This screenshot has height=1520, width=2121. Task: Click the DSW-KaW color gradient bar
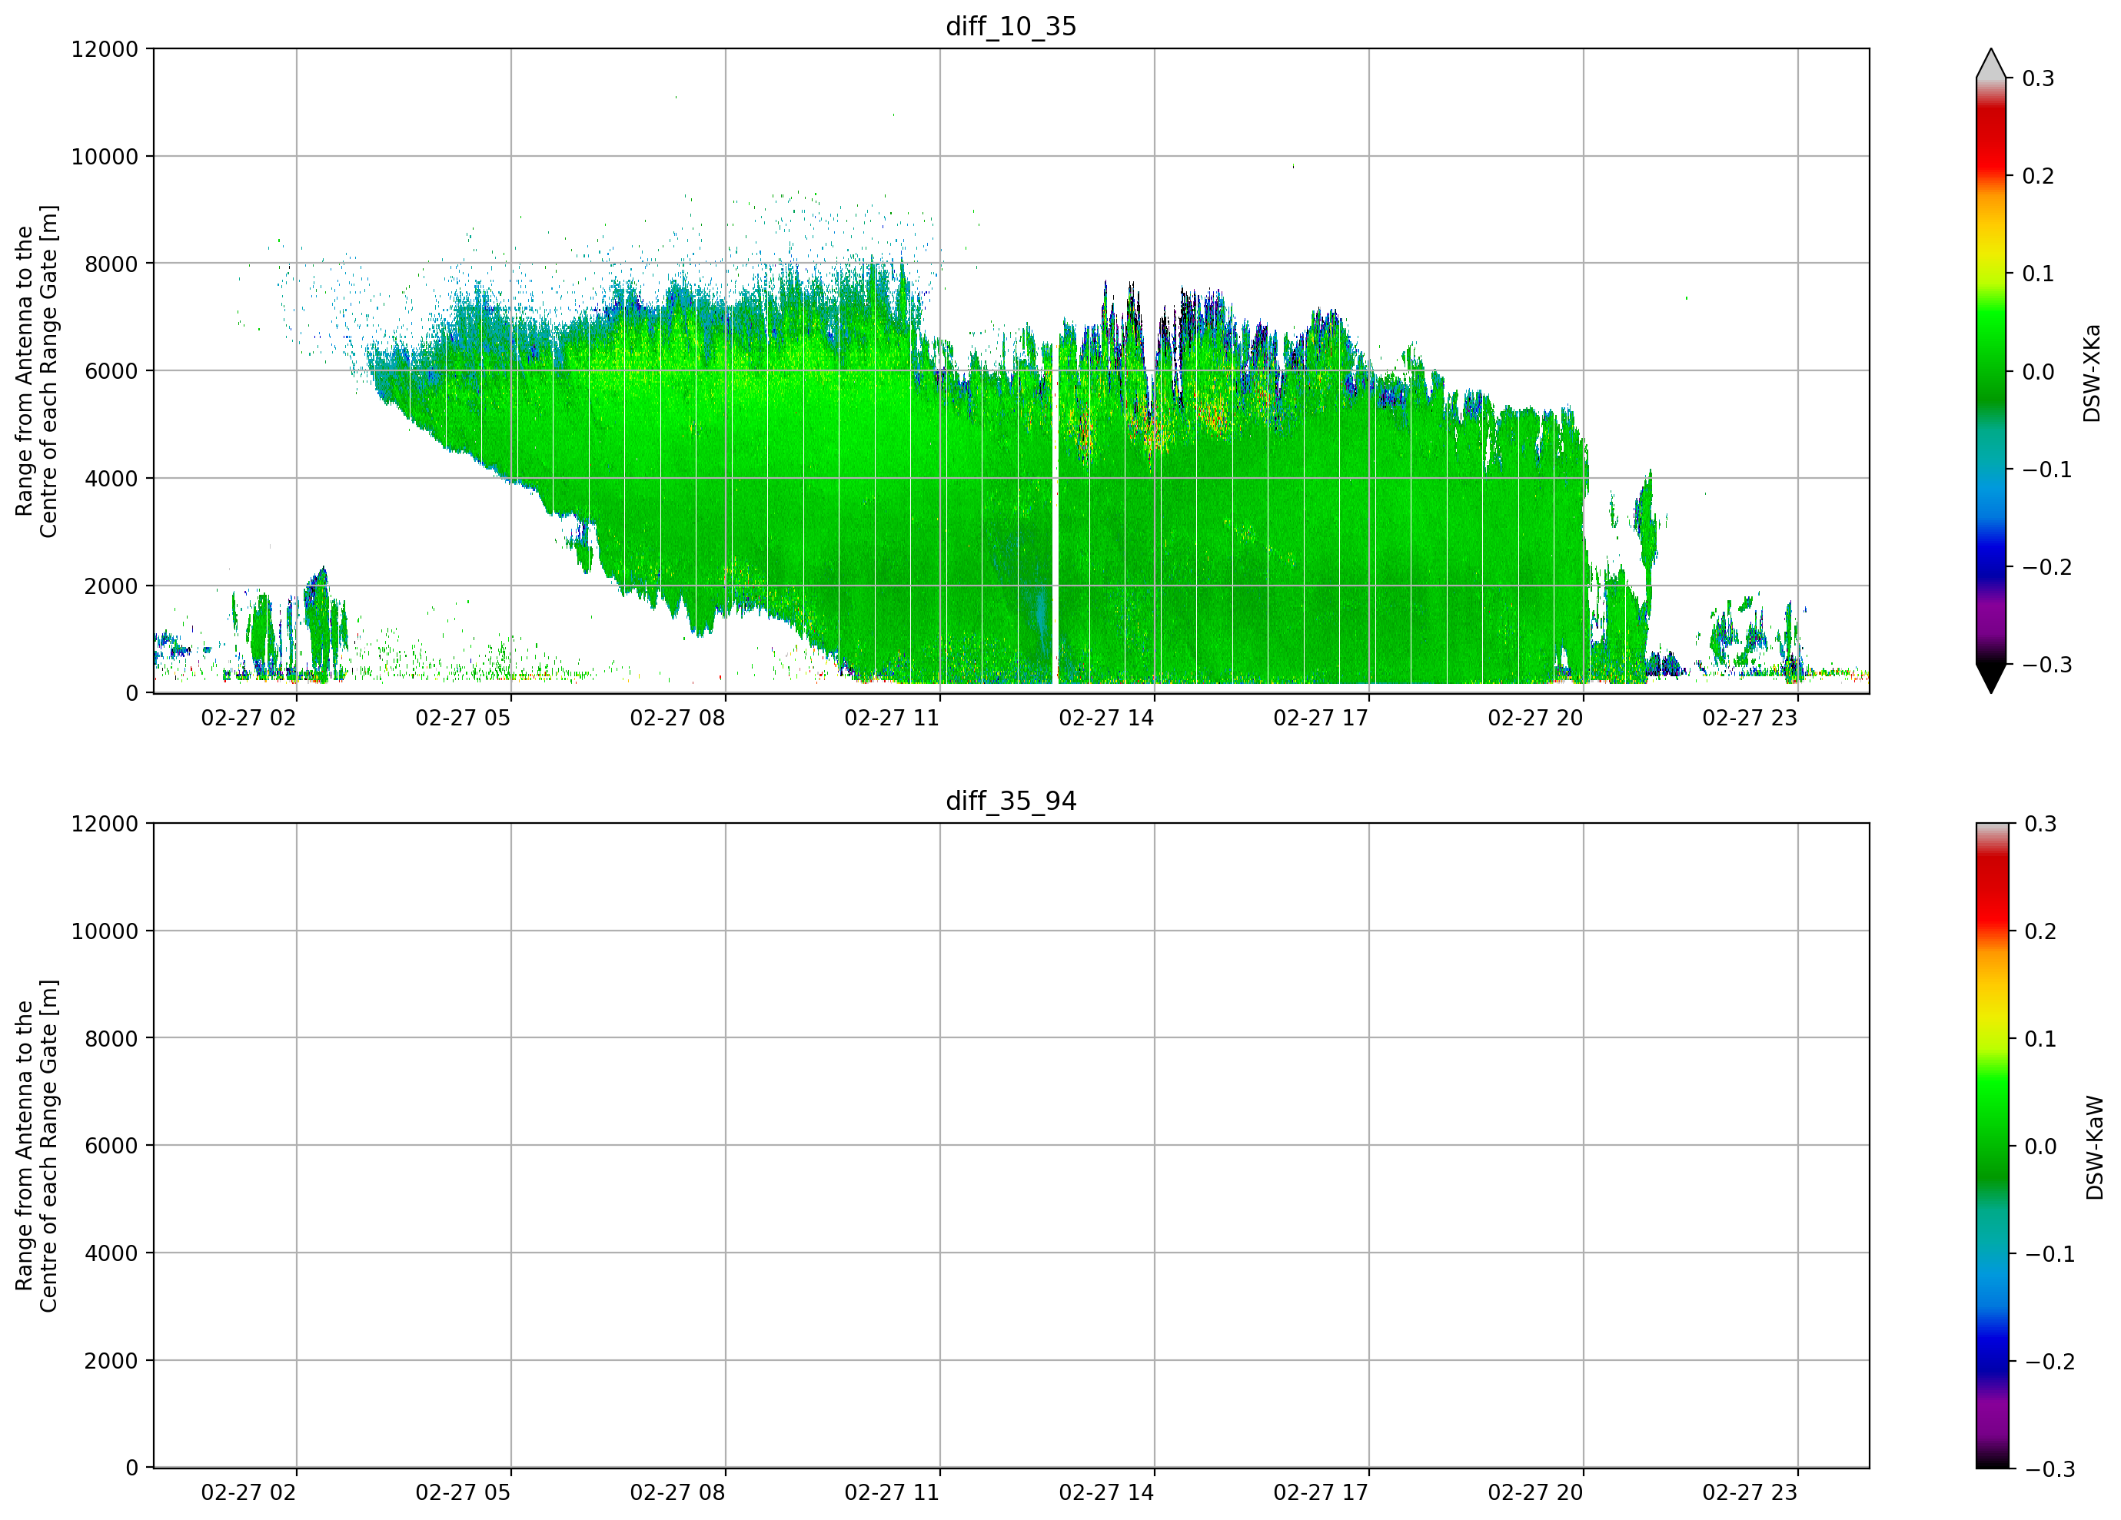coord(1991,1146)
